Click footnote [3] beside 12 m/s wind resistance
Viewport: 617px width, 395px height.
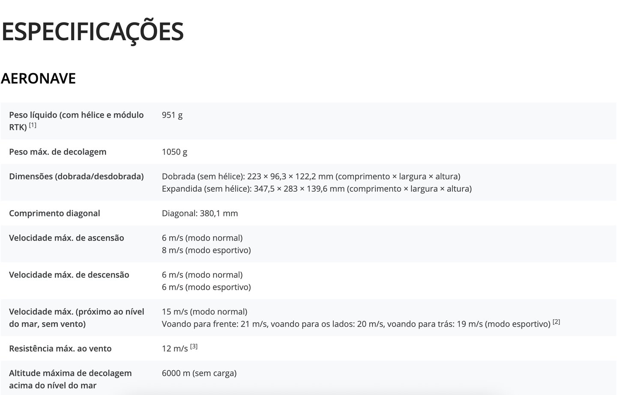pyautogui.click(x=194, y=346)
